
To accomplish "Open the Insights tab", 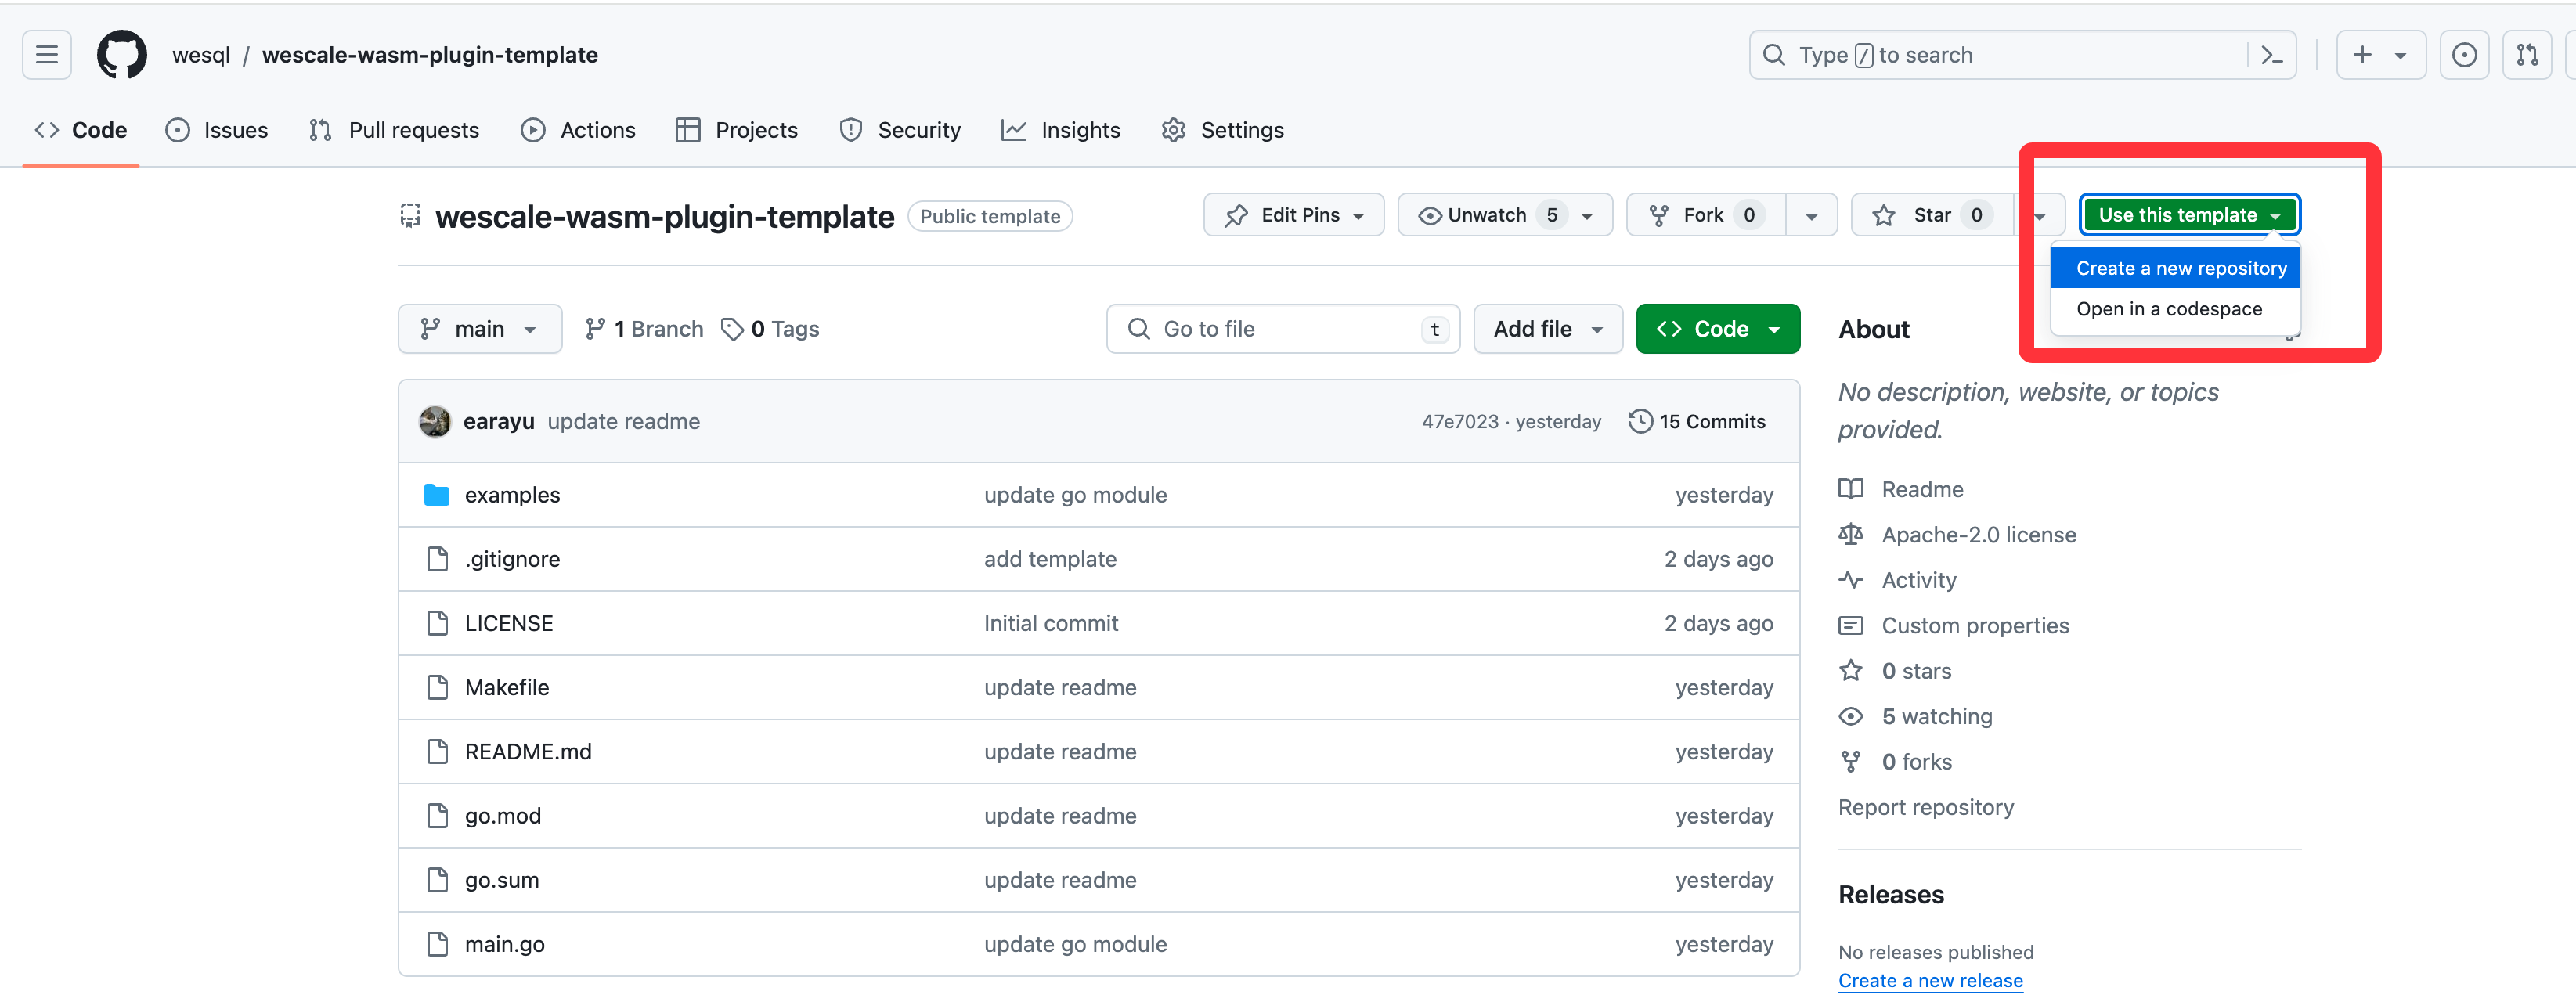I will click(1061, 130).
